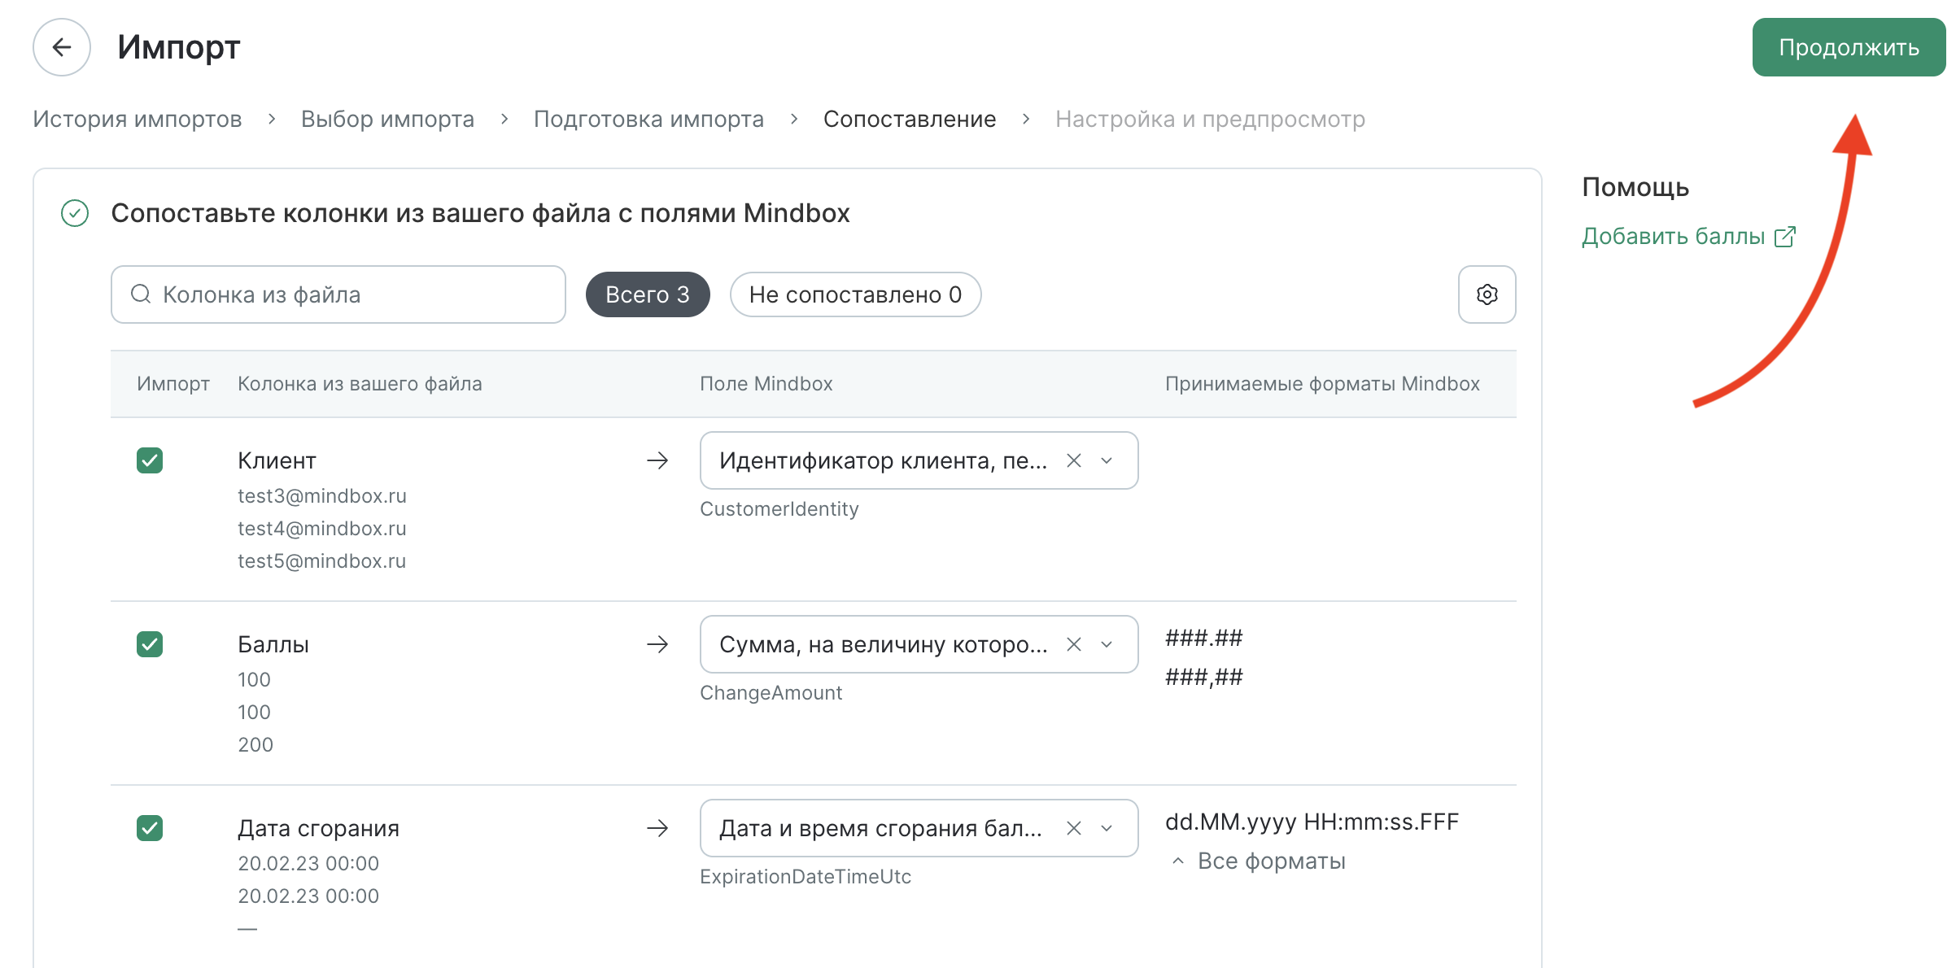Image resolution: width=1956 pixels, height=968 pixels.
Task: Open dropdown chevron for Идентификатор клиента field
Action: (x=1107, y=460)
